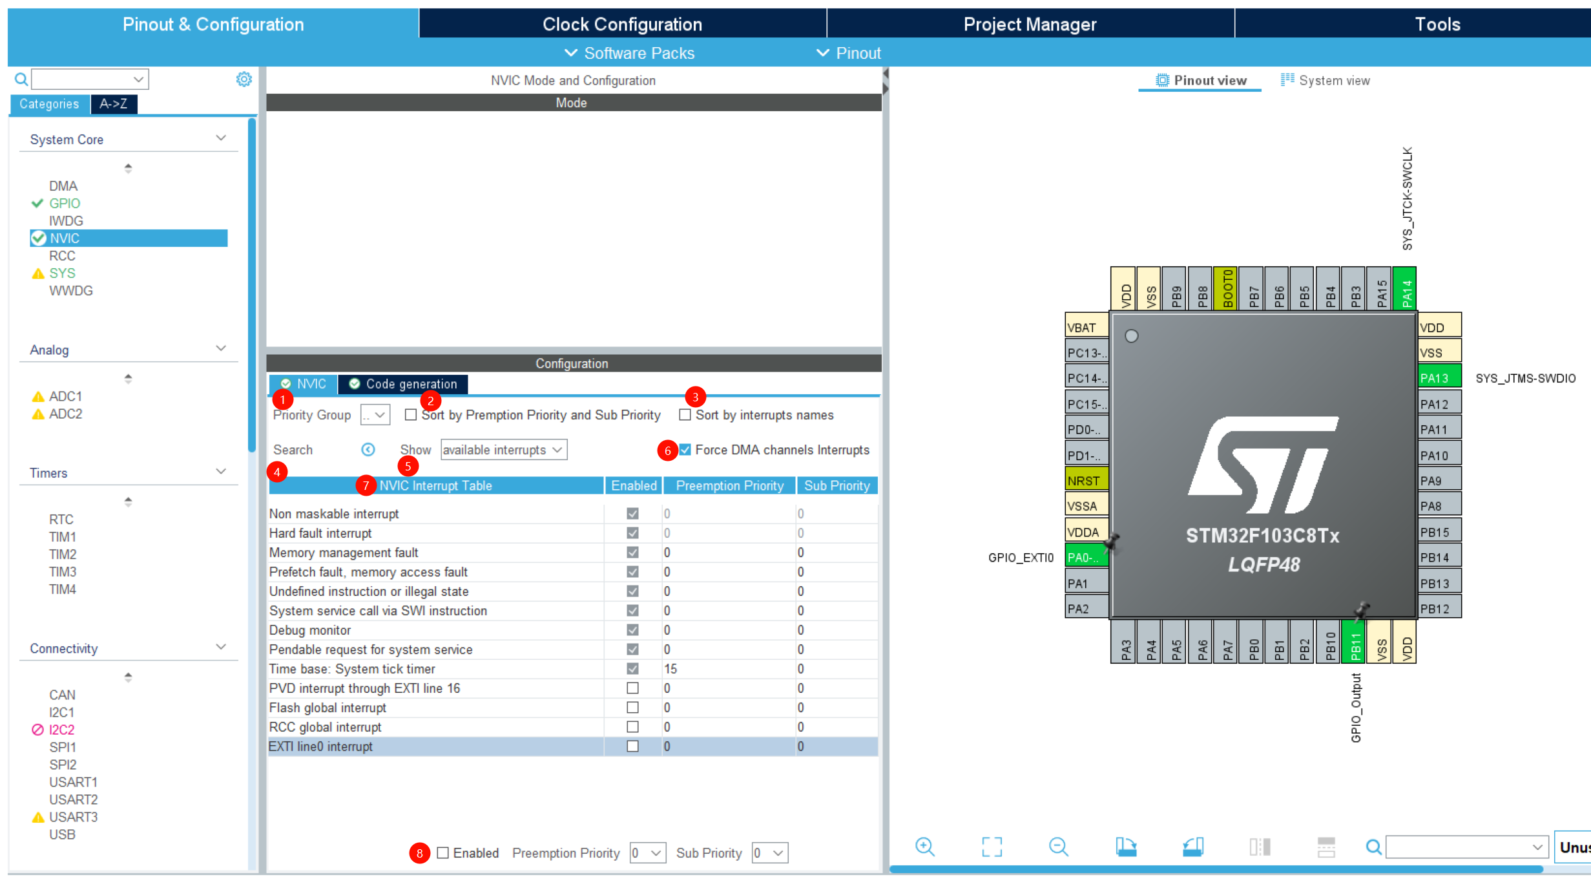Image resolution: width=1591 pixels, height=877 pixels.
Task: Switch to Clock Configuration tab
Action: click(622, 24)
